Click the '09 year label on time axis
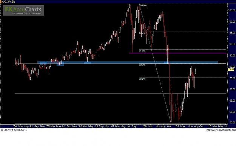The image size is (236, 146). click(177, 126)
